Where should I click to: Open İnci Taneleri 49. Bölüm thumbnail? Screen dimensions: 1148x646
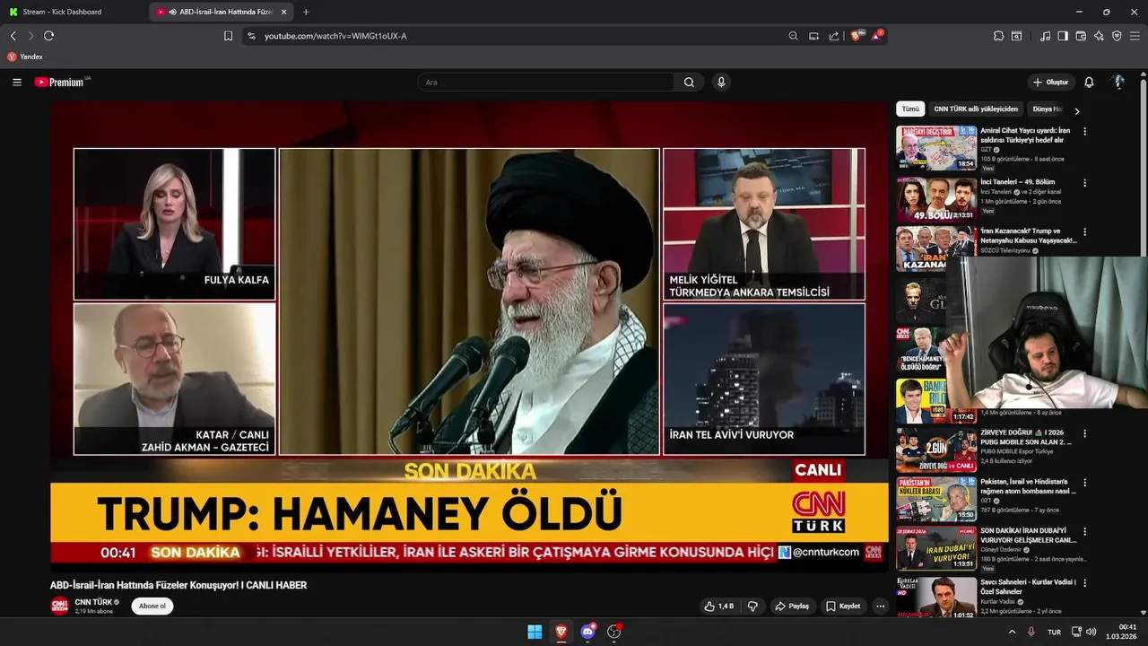[936, 198]
